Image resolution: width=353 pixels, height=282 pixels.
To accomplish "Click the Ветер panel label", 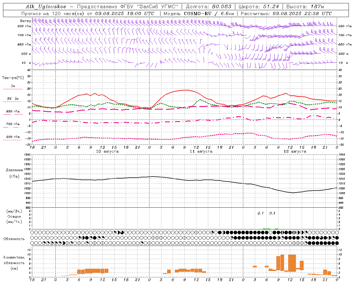I will click(x=25, y=21).
